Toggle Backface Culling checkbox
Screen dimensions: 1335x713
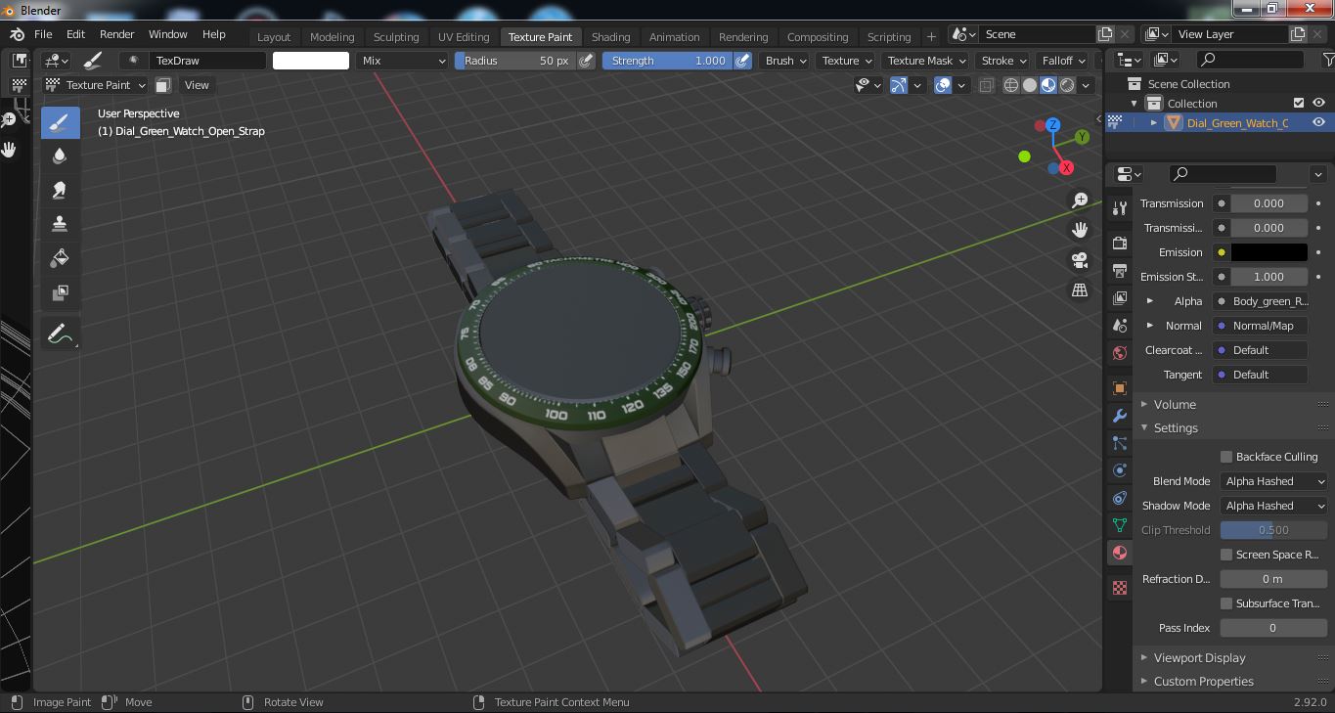[x=1226, y=457]
